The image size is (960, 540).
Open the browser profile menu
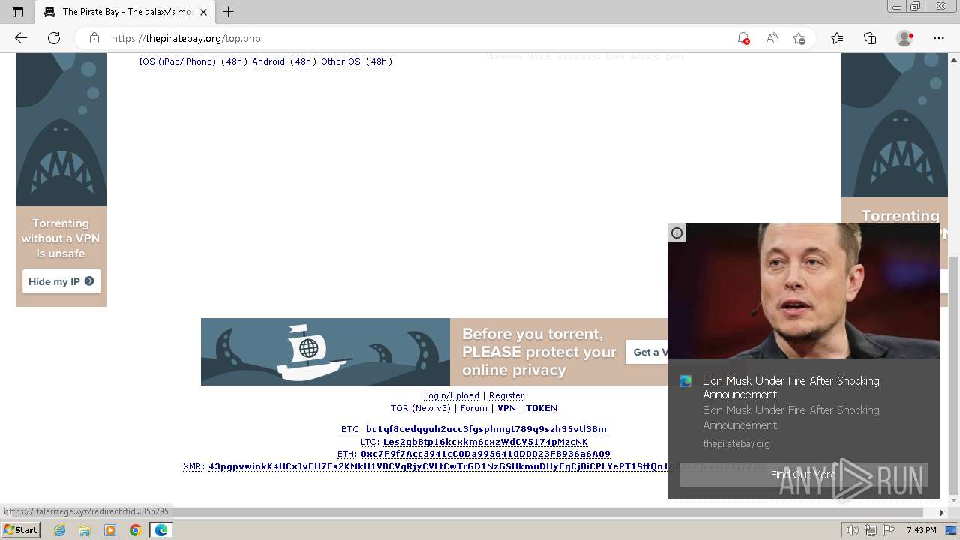[905, 38]
